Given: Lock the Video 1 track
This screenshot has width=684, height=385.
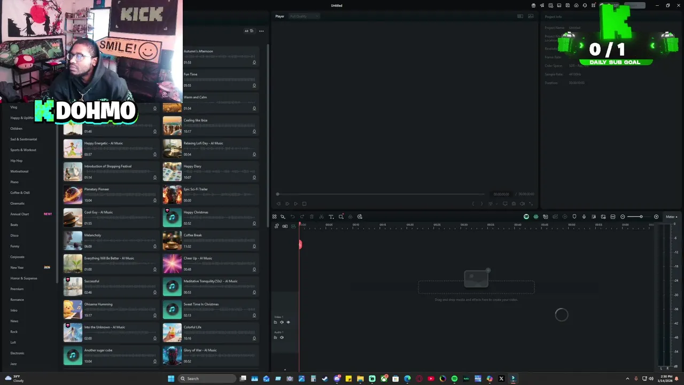Looking at the screenshot, I should coord(275,322).
